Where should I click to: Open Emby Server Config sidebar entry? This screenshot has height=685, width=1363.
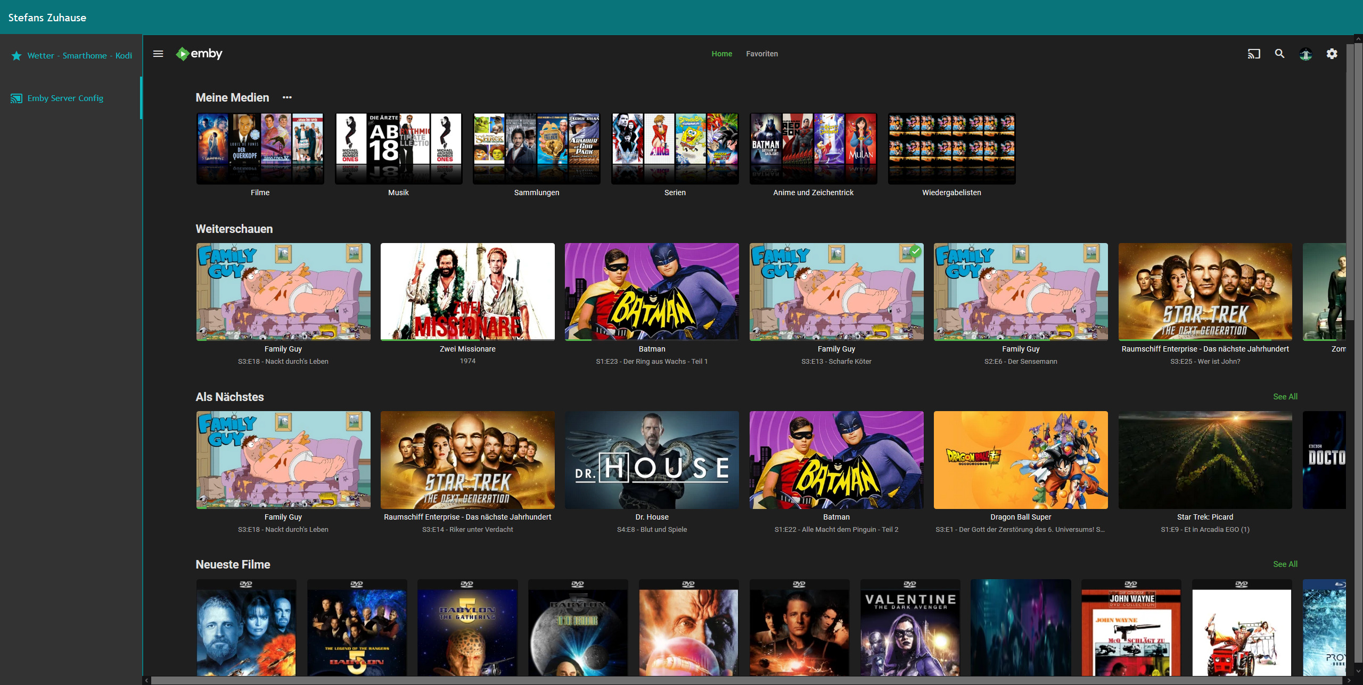click(x=71, y=98)
